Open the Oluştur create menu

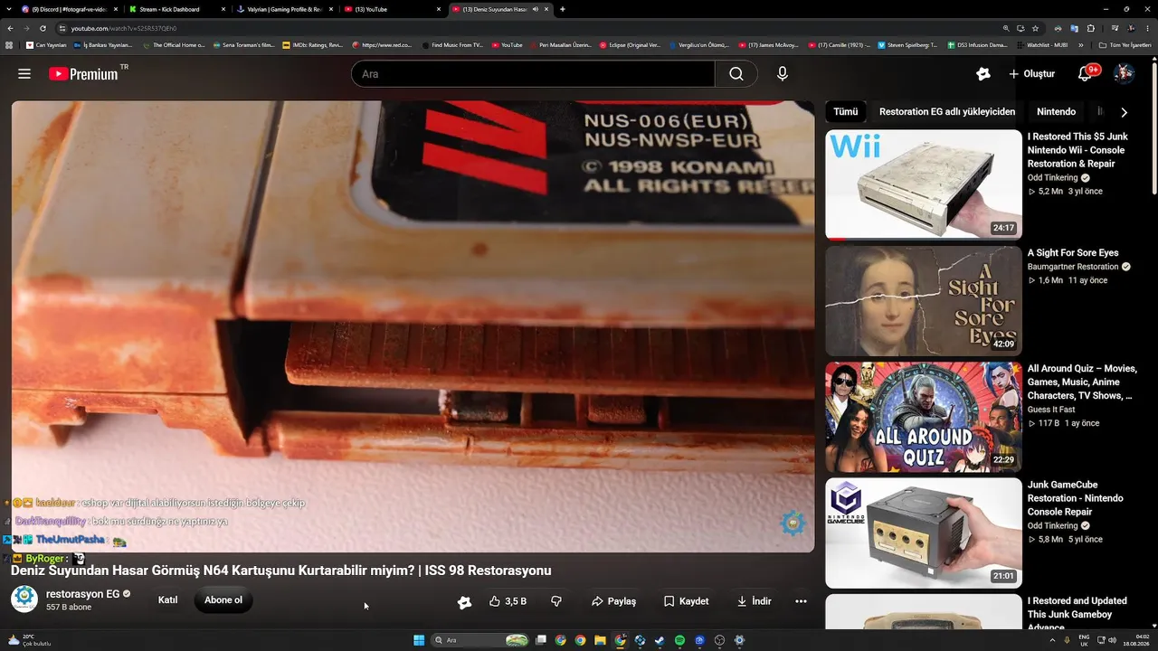(x=1032, y=74)
